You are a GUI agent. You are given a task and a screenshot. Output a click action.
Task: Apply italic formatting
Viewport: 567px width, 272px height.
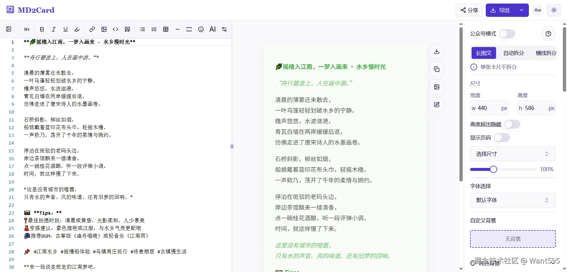(53, 29)
